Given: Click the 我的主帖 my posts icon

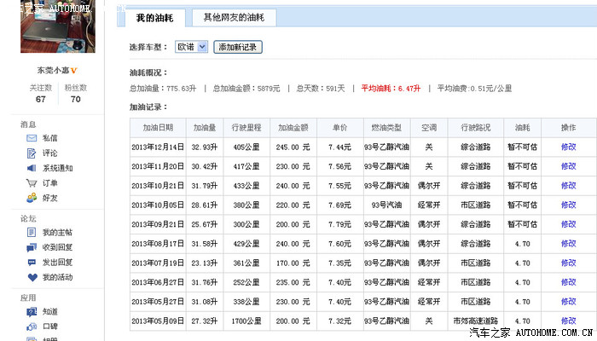Looking at the screenshot, I should click(x=32, y=233).
